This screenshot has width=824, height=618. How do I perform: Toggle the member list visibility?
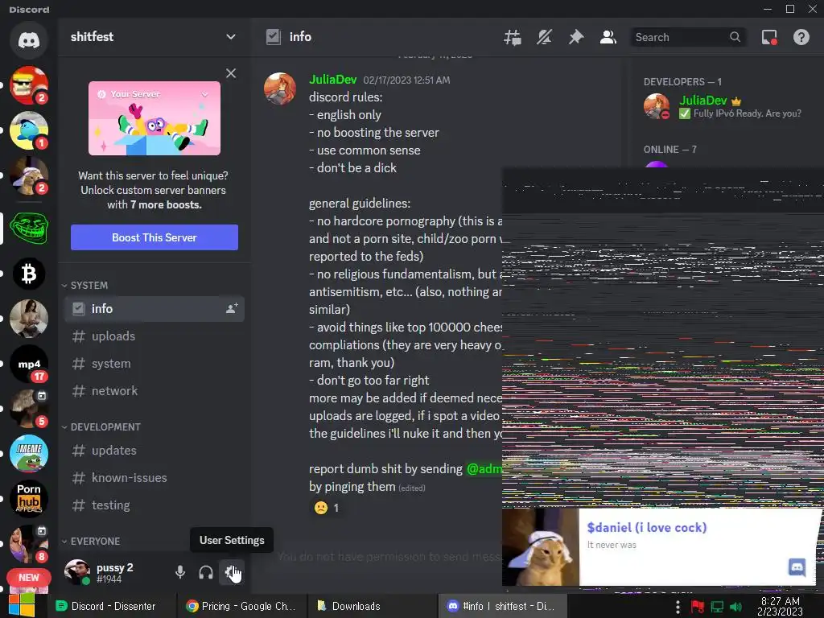click(608, 37)
